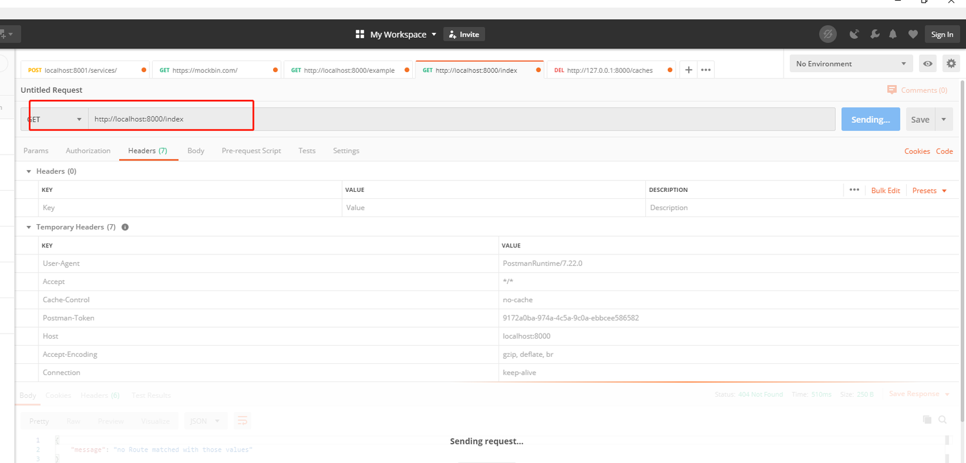Click the keep-alive value
This screenshot has height=463, width=966.
pos(520,372)
